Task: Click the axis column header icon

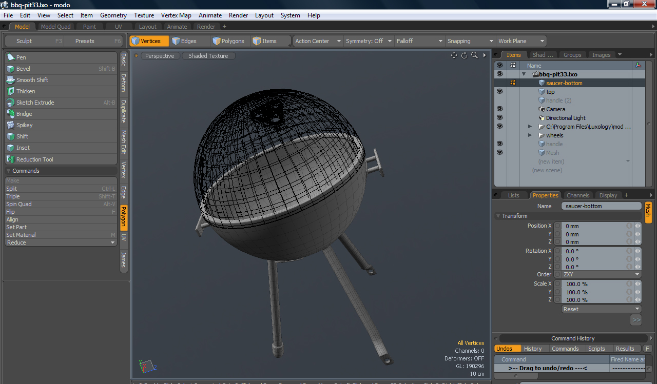Action: click(x=638, y=65)
